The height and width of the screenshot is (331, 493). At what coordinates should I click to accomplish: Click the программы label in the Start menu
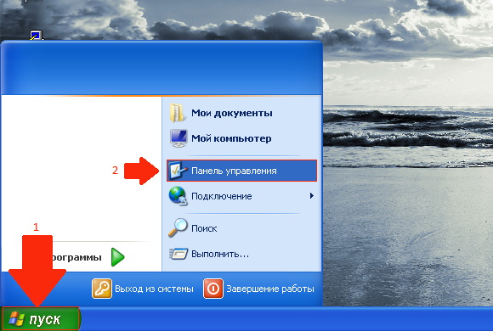click(x=76, y=257)
